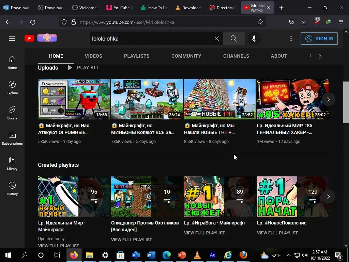Open the notification center
This screenshot has height=262, width=349.
click(x=338, y=256)
